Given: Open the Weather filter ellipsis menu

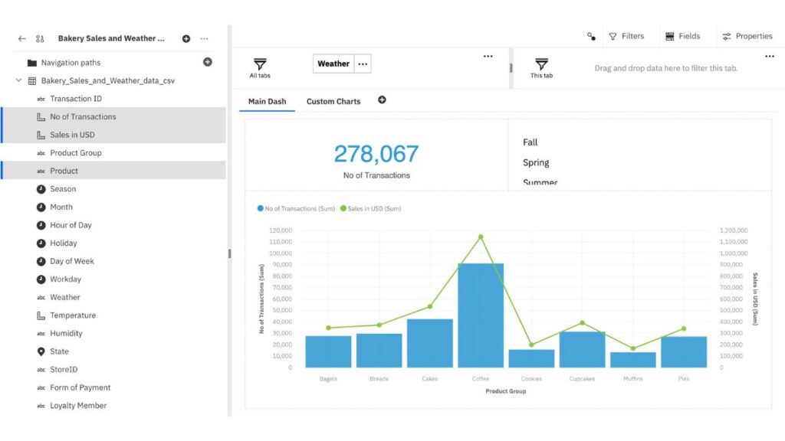Looking at the screenshot, I should 363,64.
